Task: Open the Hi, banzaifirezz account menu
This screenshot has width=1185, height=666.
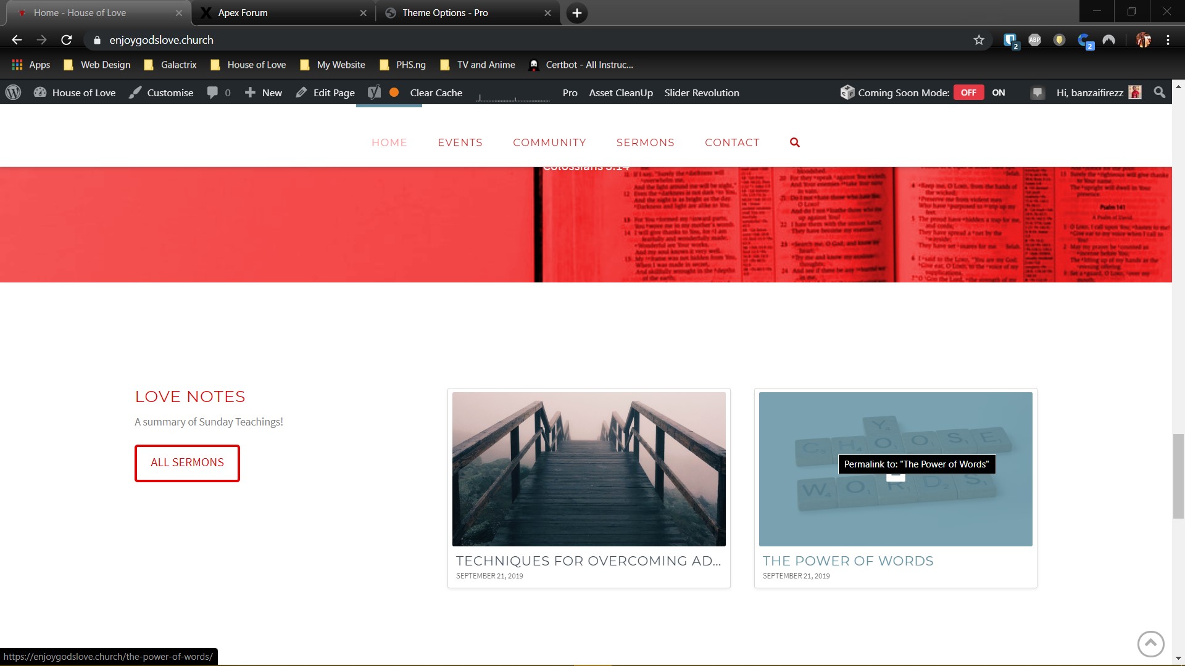Action: pyautogui.click(x=1099, y=92)
